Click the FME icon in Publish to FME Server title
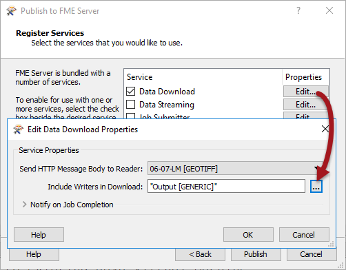 [12, 11]
